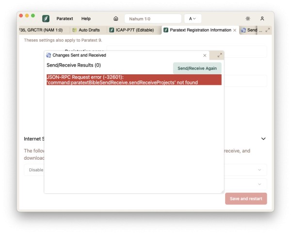Click the home icon in toolbar
This screenshot has height=234, width=291.
116,18
